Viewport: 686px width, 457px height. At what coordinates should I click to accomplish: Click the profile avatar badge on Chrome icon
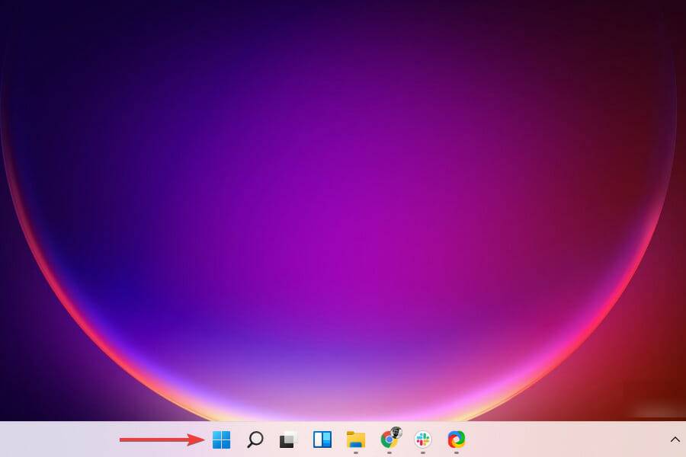click(x=396, y=433)
